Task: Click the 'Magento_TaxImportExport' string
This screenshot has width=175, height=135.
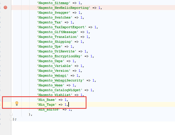Action: pos(62,27)
